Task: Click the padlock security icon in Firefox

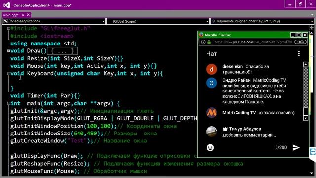Action: point(209,42)
